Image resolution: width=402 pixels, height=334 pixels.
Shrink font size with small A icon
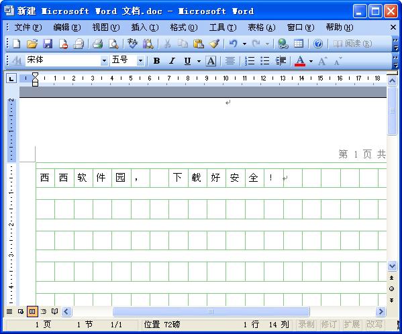338,61
